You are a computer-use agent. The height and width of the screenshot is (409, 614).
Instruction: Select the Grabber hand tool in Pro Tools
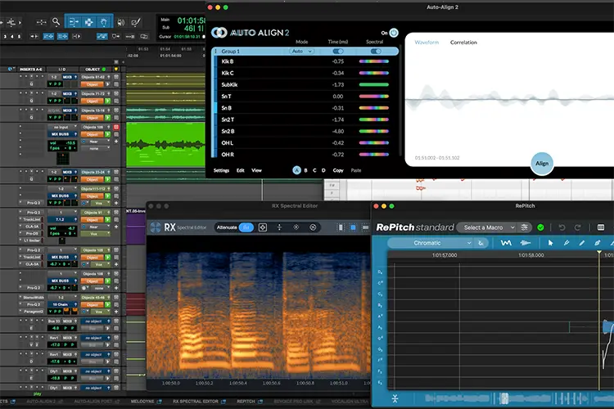click(x=104, y=22)
